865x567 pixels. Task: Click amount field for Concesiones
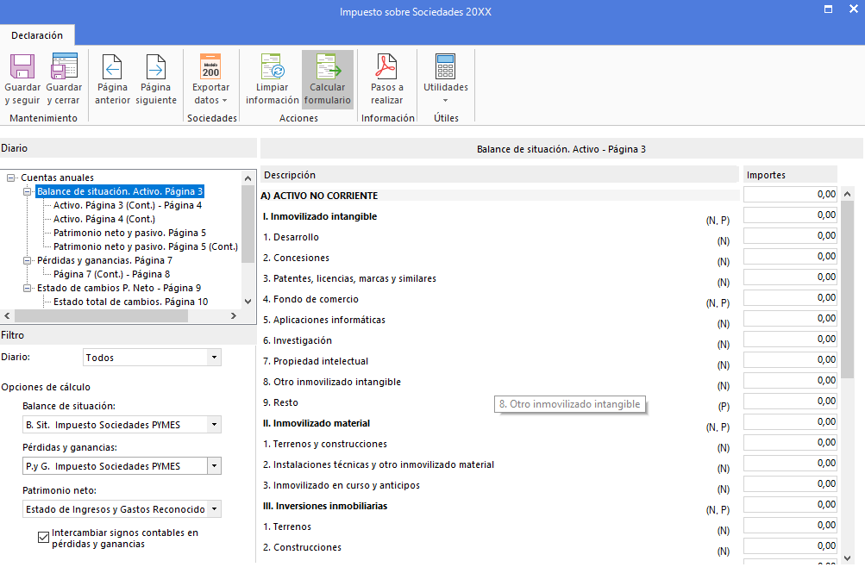pos(790,257)
